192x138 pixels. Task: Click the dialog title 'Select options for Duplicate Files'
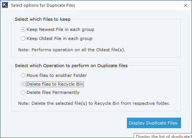pyautogui.click(x=43, y=5)
